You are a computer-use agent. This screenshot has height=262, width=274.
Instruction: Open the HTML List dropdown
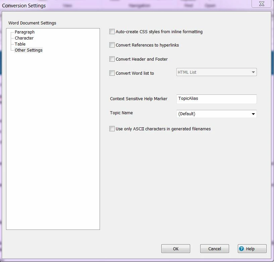click(217, 72)
